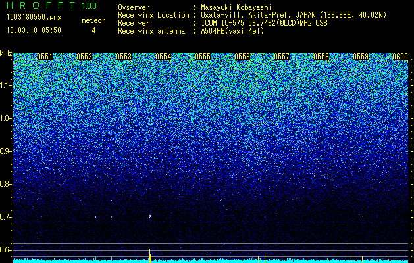This screenshot has width=414, height=263.
Task: Click the 0600 time marker
Action: coord(400,57)
